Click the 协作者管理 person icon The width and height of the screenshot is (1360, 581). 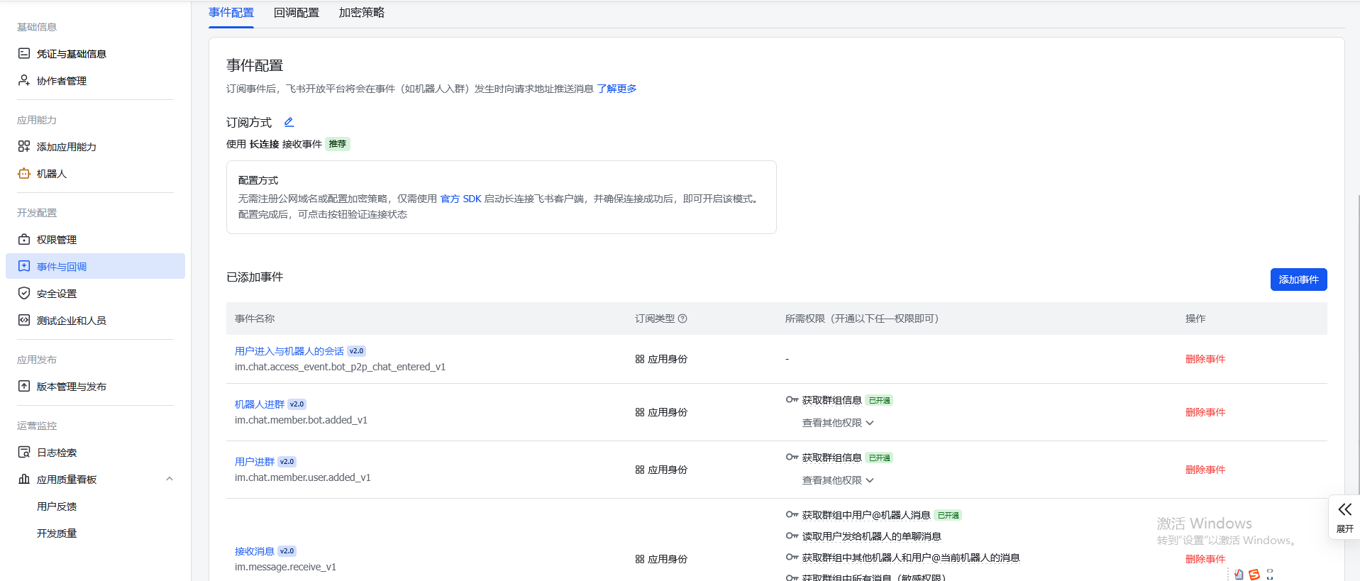pos(24,80)
